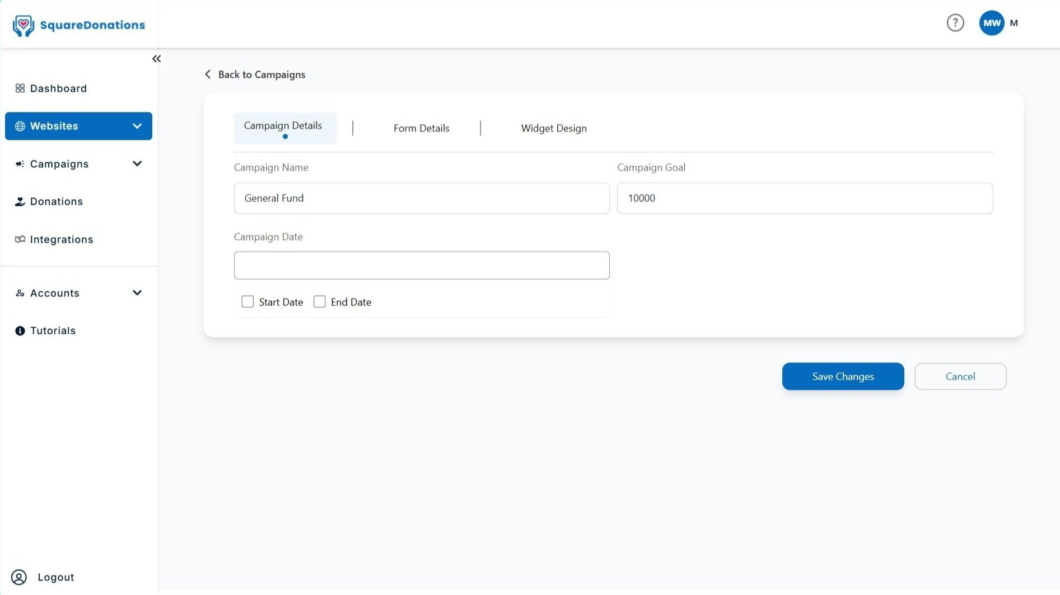Click the Cancel button
Screen dimensions: 1060x595
coord(960,376)
